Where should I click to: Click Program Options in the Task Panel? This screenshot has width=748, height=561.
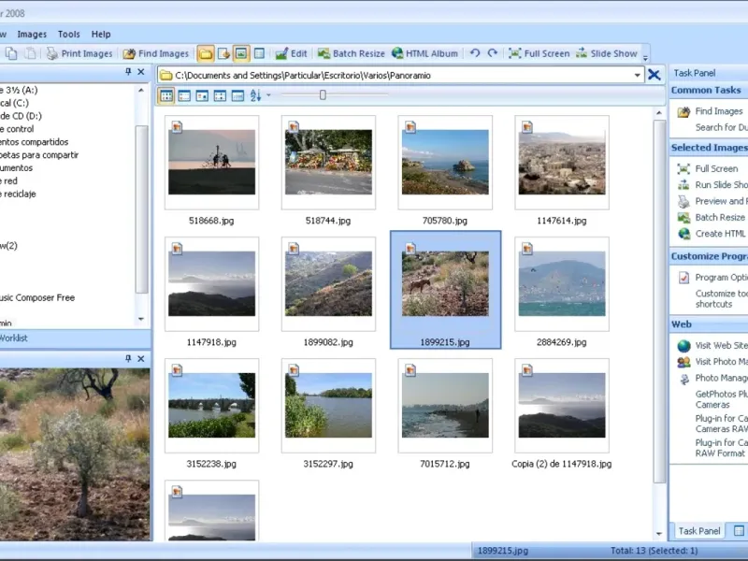721,278
